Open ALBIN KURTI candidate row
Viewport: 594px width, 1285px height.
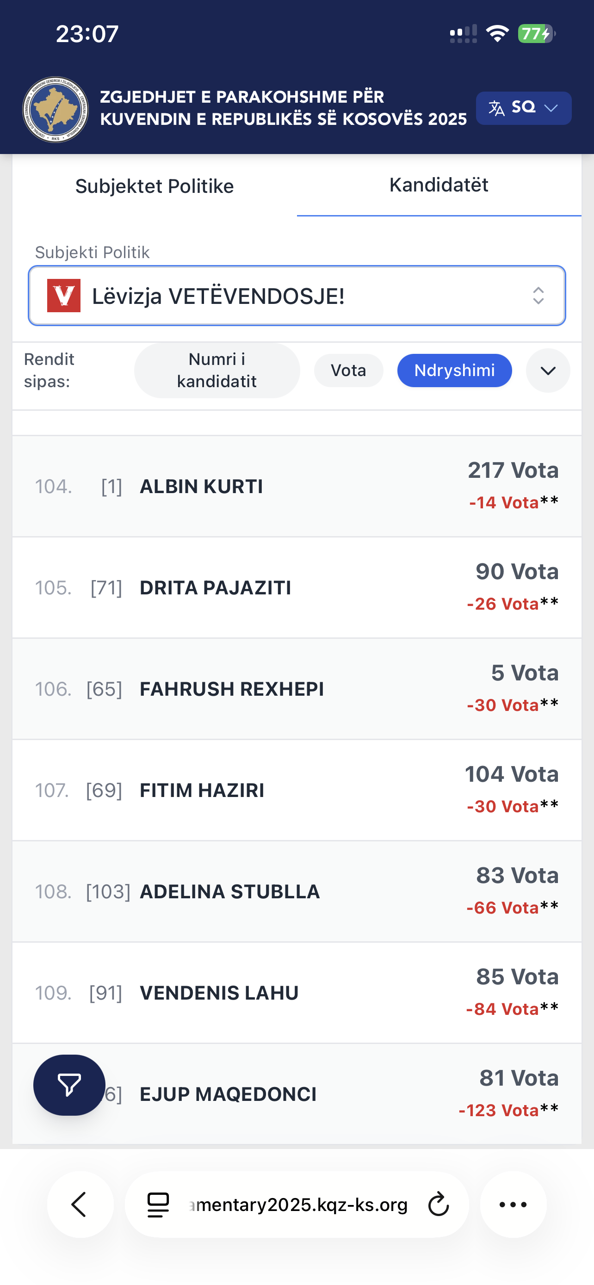pos(297,486)
